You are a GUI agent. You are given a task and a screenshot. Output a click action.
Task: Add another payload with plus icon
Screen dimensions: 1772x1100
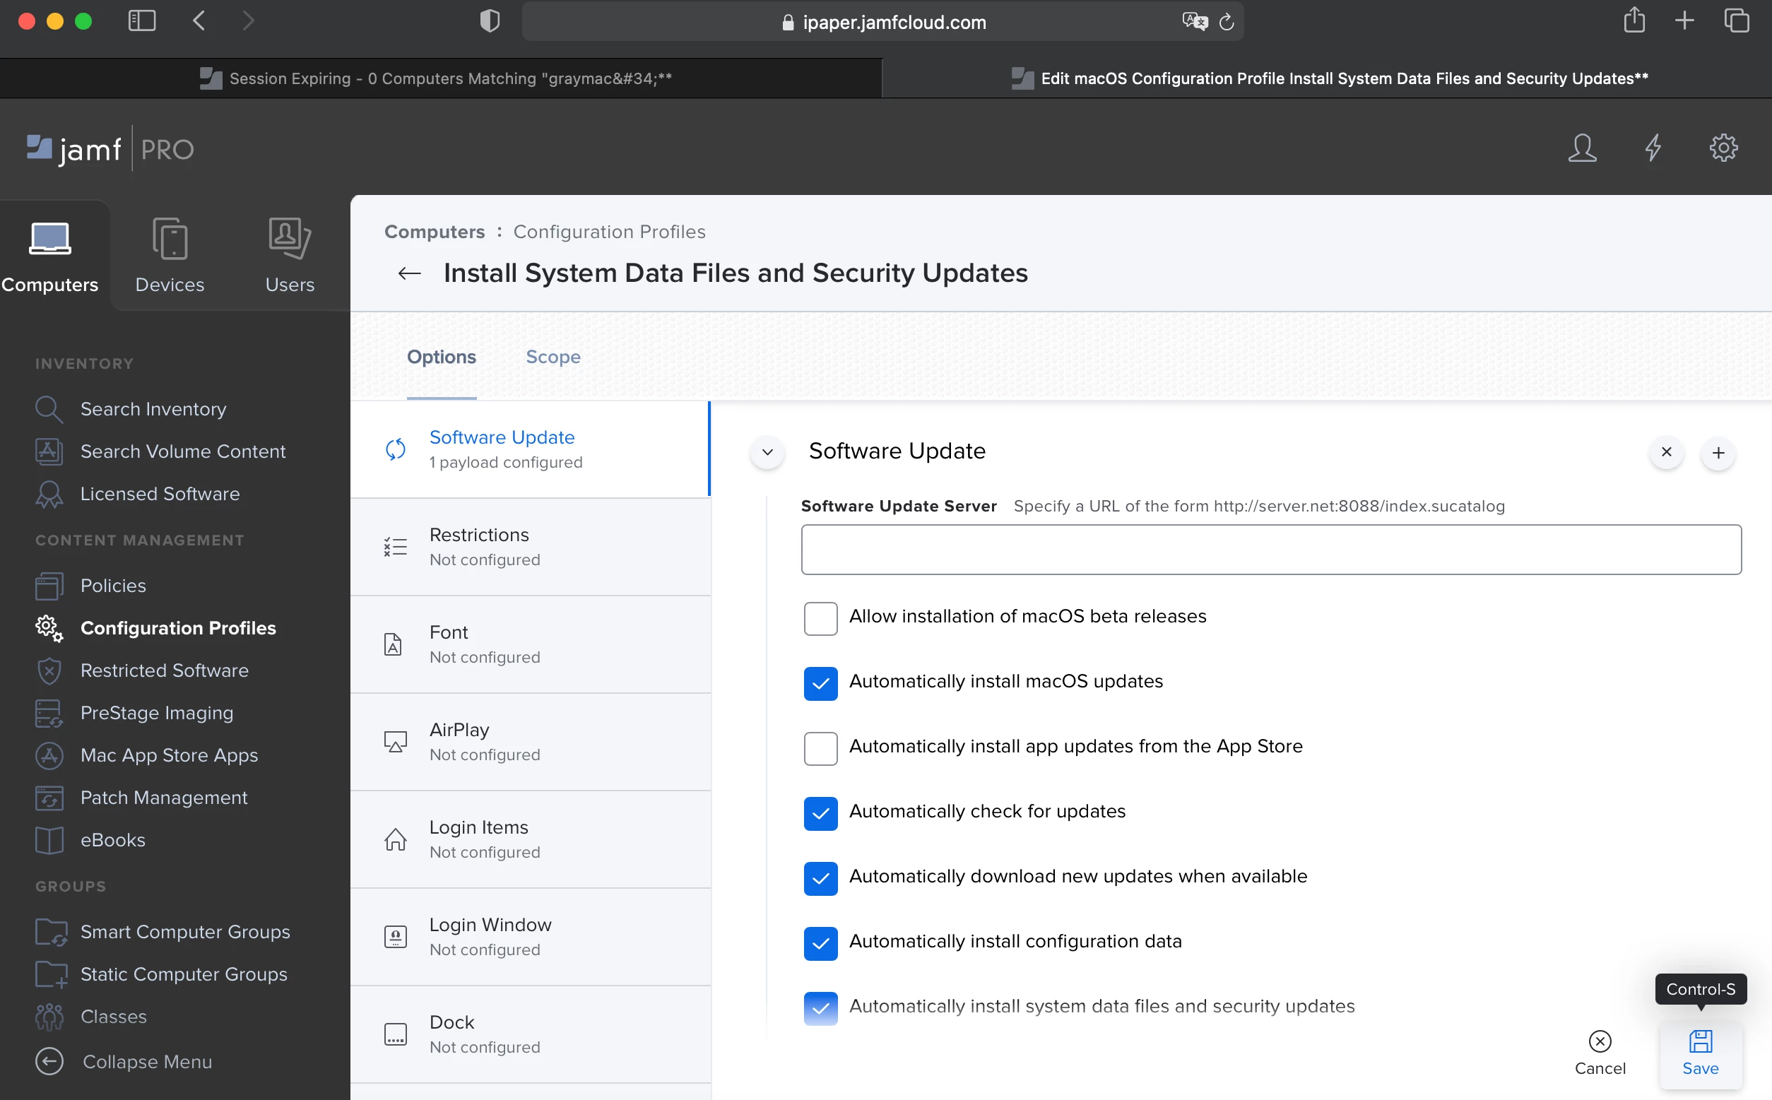tap(1718, 453)
